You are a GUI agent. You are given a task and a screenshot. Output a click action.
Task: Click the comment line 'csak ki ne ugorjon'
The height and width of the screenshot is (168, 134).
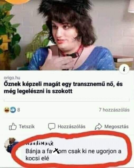[92, 151]
